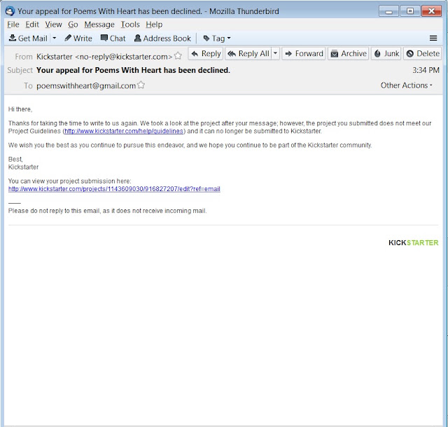Viewport: 448px width, 427px height.
Task: Open the Message menu
Action: [99, 24]
